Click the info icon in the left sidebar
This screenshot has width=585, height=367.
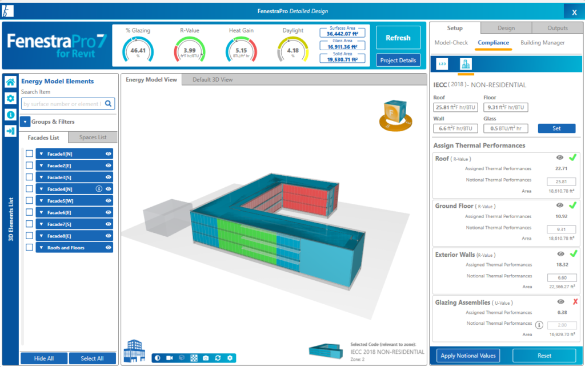10,114
